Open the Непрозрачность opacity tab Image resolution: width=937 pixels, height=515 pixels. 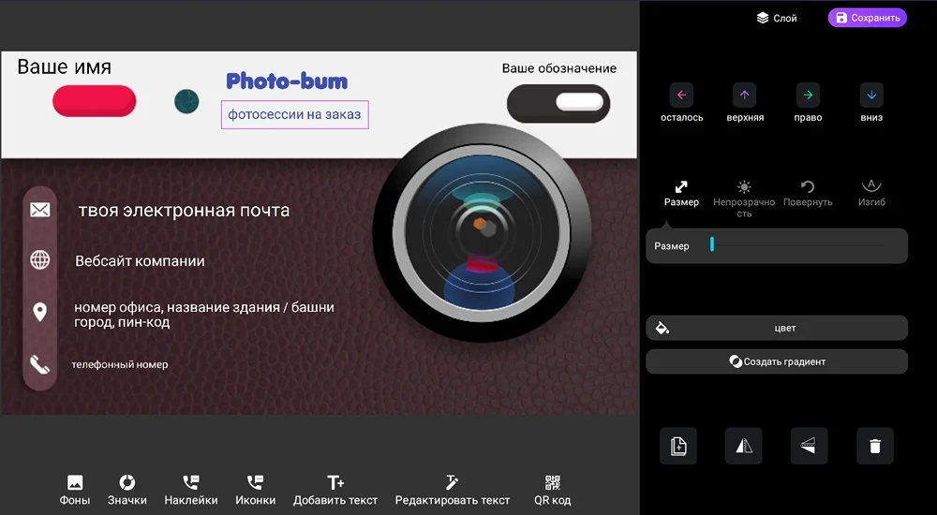point(744,198)
